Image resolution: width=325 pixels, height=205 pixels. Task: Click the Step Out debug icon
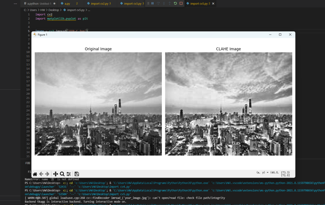(x=169, y=3)
